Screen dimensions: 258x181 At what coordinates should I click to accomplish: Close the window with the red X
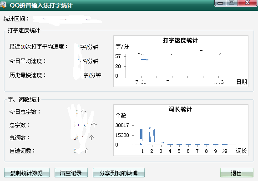(x=247, y=3)
